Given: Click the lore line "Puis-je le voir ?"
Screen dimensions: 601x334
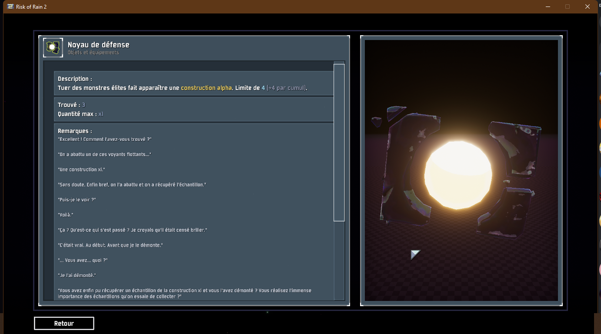Looking at the screenshot, I should pyautogui.click(x=77, y=200).
